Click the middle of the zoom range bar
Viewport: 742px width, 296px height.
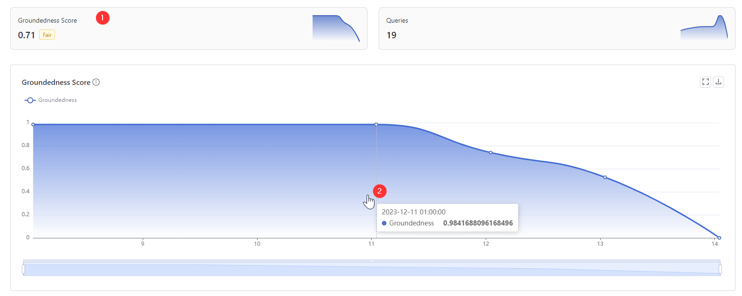click(x=372, y=270)
